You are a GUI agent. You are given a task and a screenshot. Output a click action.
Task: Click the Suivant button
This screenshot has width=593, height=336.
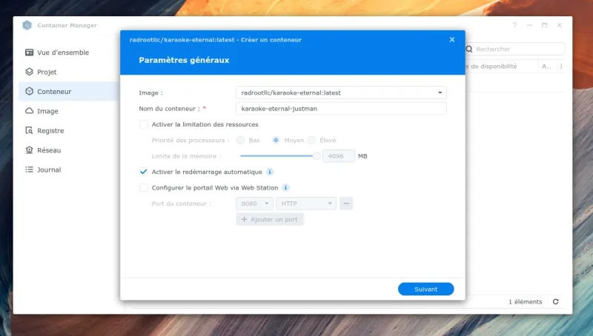(425, 289)
